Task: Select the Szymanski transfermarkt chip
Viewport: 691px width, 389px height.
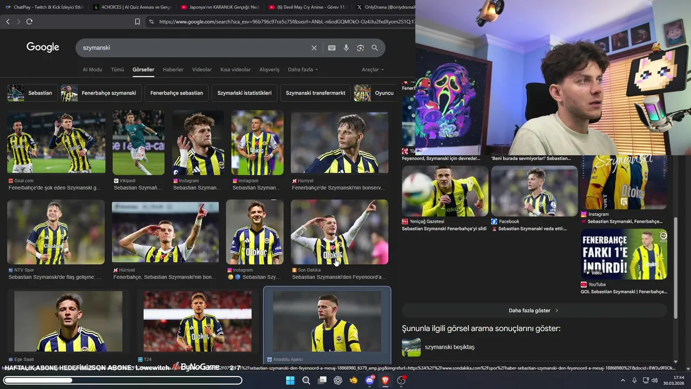Action: tap(315, 93)
